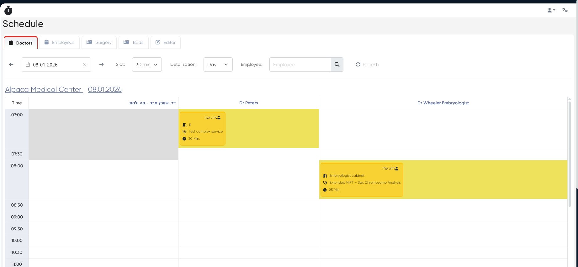Open the Editor tab
This screenshot has width=578, height=267.
click(166, 43)
